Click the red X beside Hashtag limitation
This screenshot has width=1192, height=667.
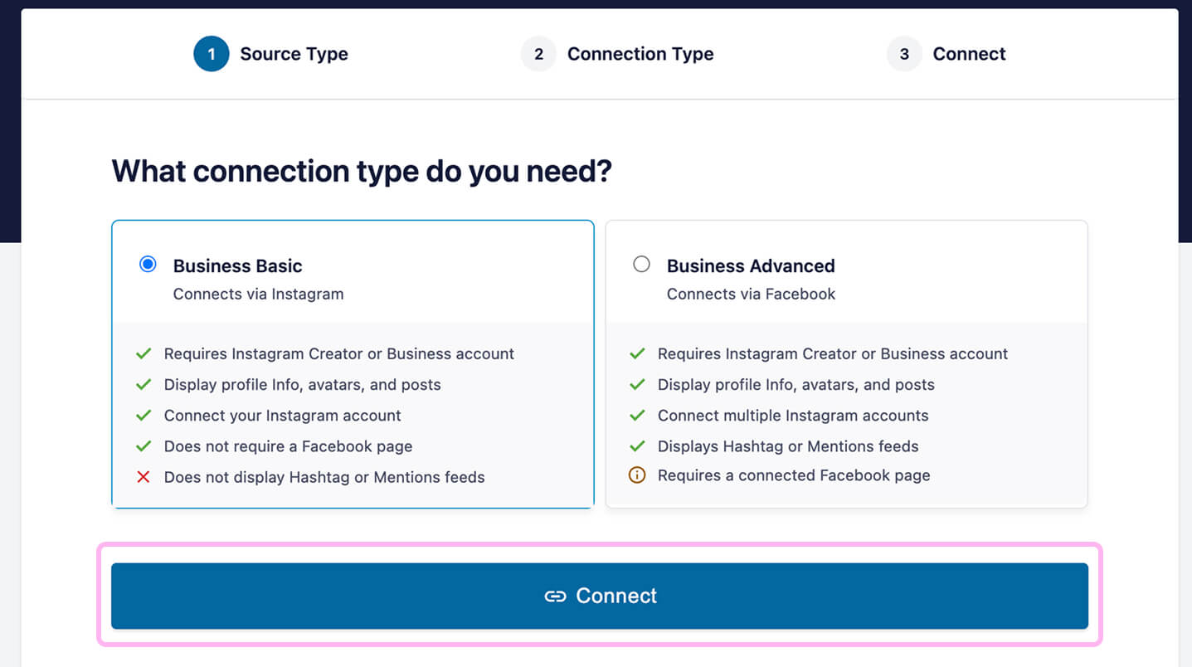144,477
